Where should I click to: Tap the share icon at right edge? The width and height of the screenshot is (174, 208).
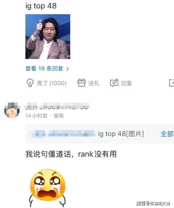tap(172, 83)
